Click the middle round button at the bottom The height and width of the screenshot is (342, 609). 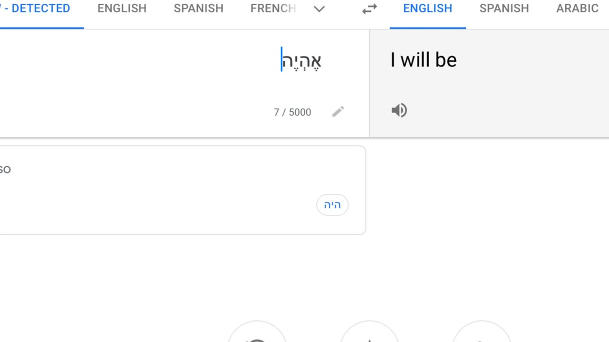click(x=370, y=332)
